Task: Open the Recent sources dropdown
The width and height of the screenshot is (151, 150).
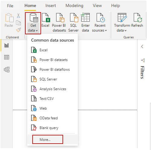Action: click(x=100, y=22)
